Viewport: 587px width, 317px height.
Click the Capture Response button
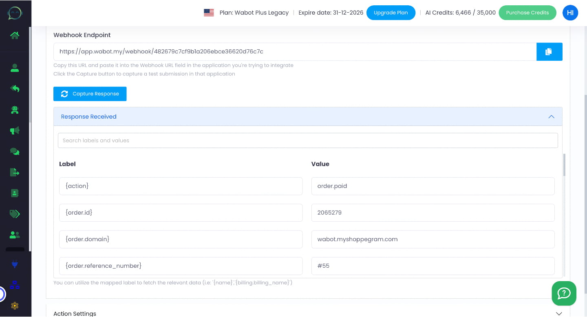(90, 94)
